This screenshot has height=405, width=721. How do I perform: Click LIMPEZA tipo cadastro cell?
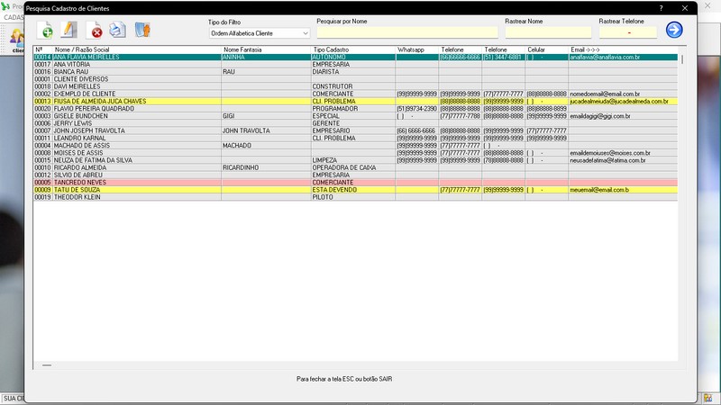[x=353, y=160]
